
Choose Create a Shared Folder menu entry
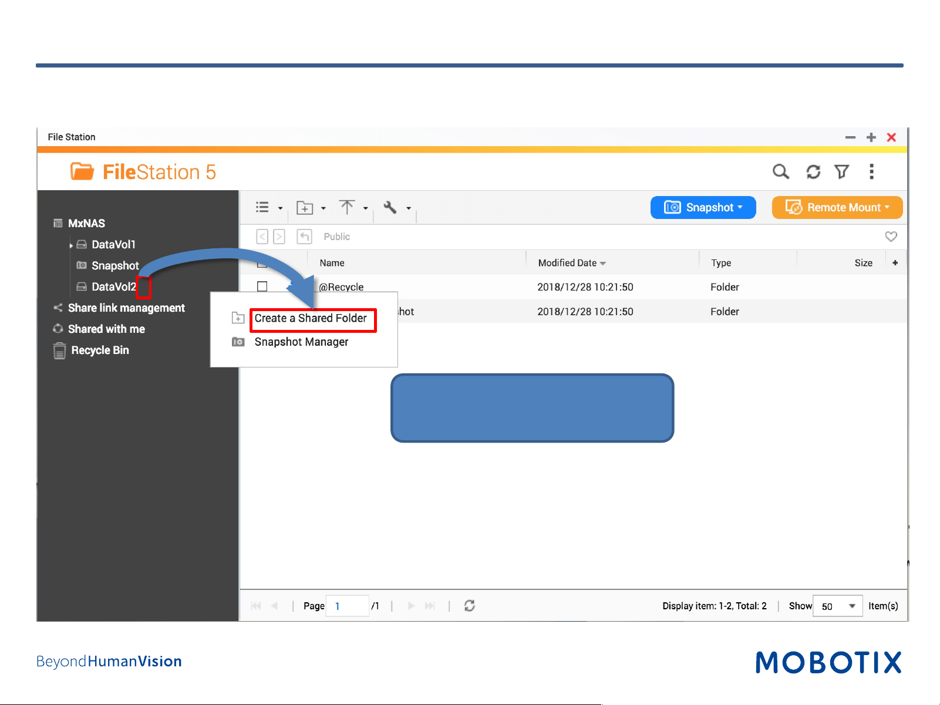point(310,318)
